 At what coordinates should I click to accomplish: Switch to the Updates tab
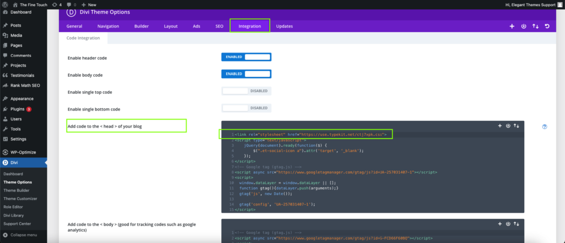click(284, 27)
